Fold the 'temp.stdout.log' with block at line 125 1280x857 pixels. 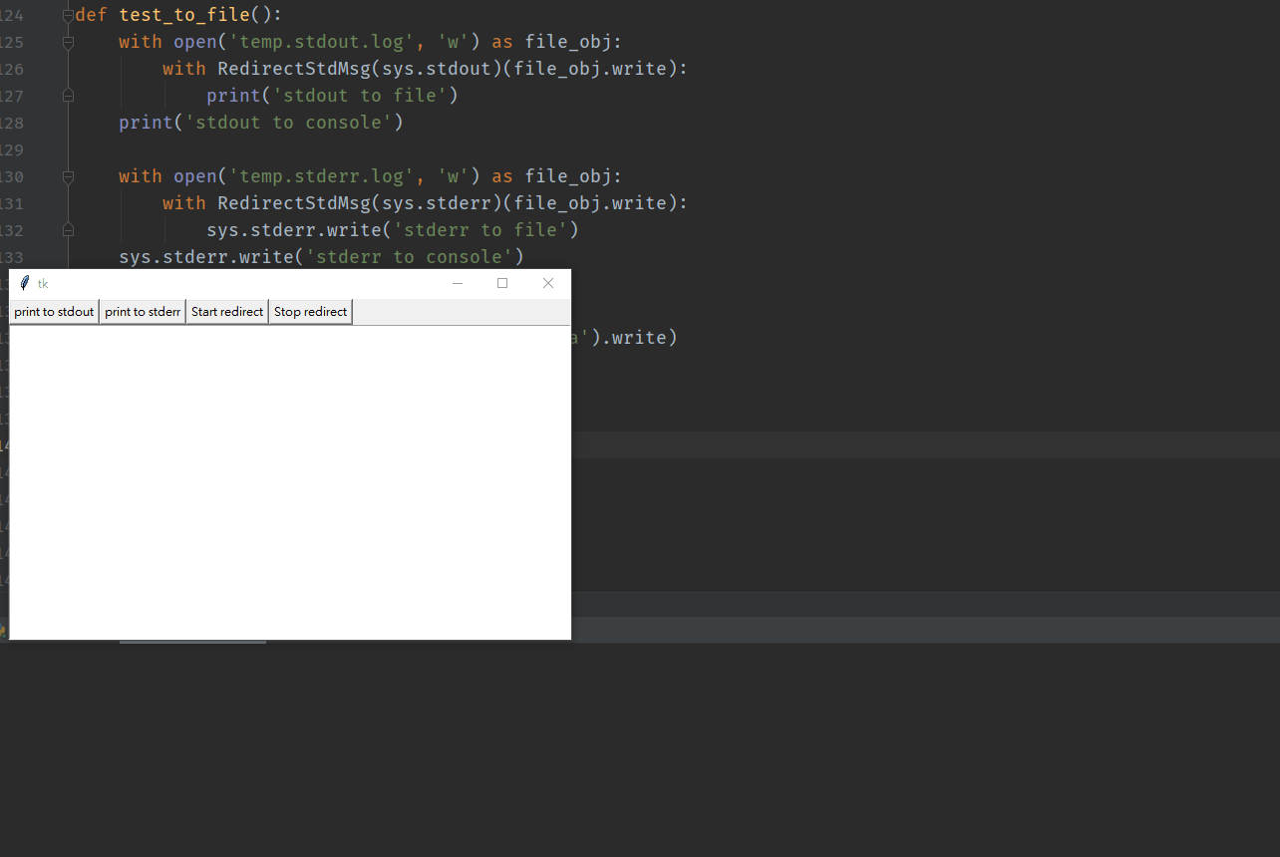click(x=68, y=43)
